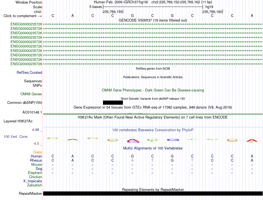Click the 235,769,160 coordinate marker
Viewport: 263px width, 200px height.
212,12
